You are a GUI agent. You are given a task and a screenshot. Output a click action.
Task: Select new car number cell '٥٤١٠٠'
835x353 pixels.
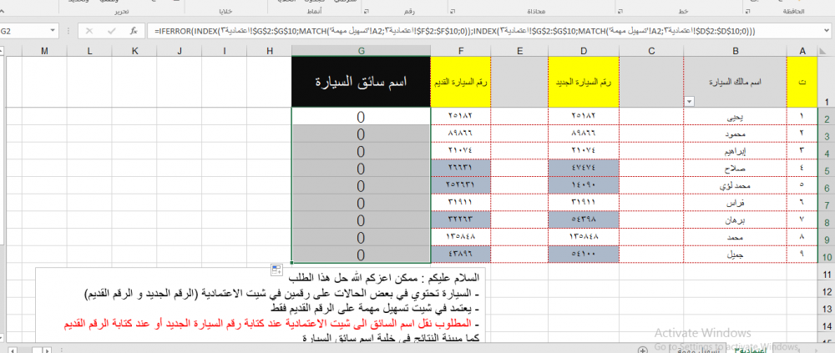(584, 255)
